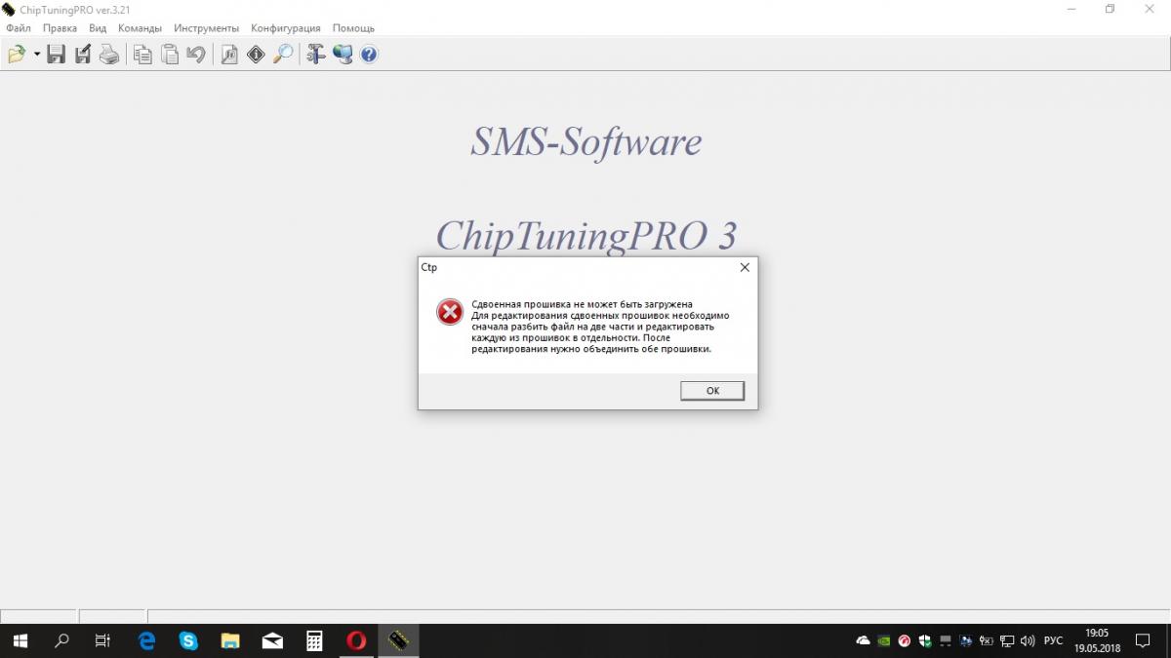This screenshot has width=1171, height=658.
Task: Click the open file folder icon
Action: (17, 55)
